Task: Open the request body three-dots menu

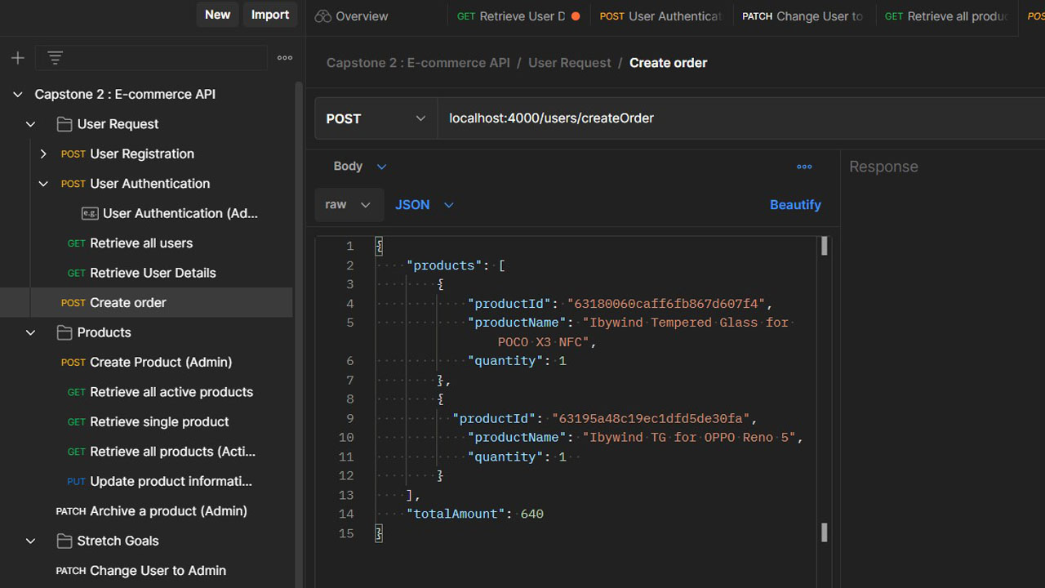Action: [x=804, y=167]
